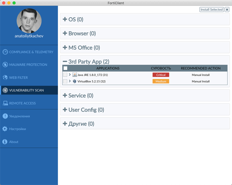This screenshot has height=185, width=232.
Task: Check the Java JRE 1.8.0_172 checkbox
Action: 65,75
